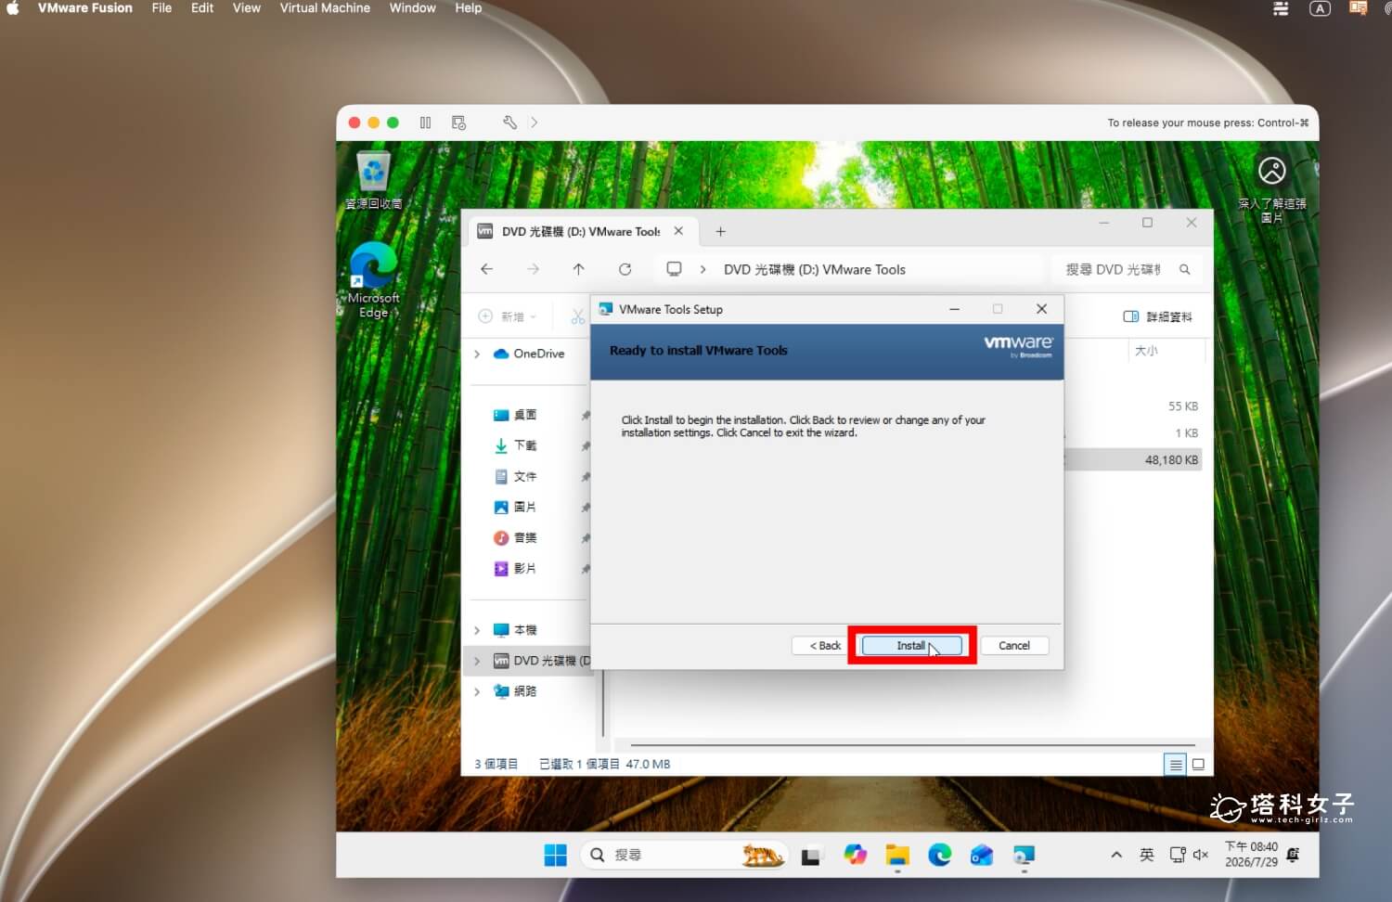
Task: Open Task View from taskbar
Action: tap(811, 855)
